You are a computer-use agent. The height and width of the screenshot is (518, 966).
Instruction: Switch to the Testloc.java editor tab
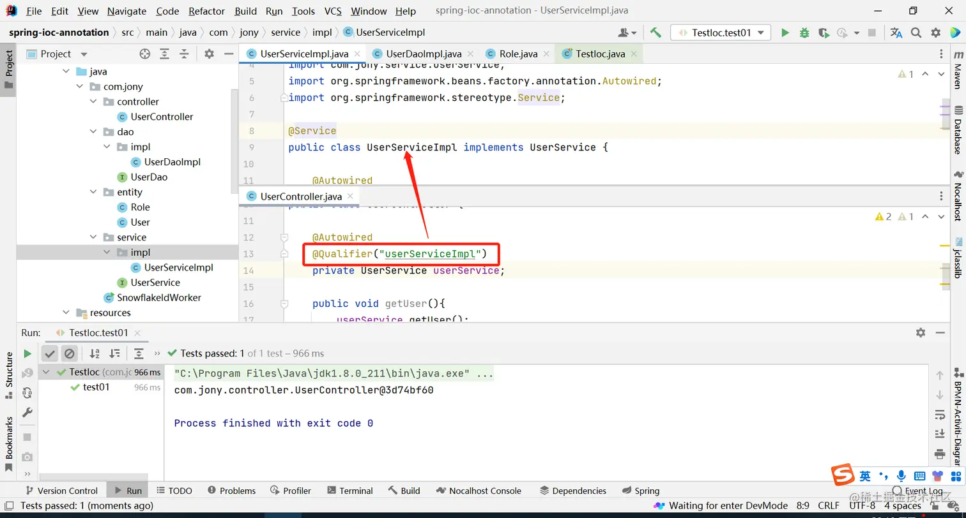tap(600, 54)
